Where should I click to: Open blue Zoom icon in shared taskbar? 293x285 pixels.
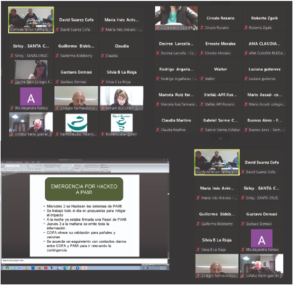pos(78,268)
